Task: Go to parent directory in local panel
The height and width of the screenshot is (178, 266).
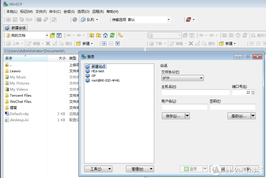Action: click(91, 35)
